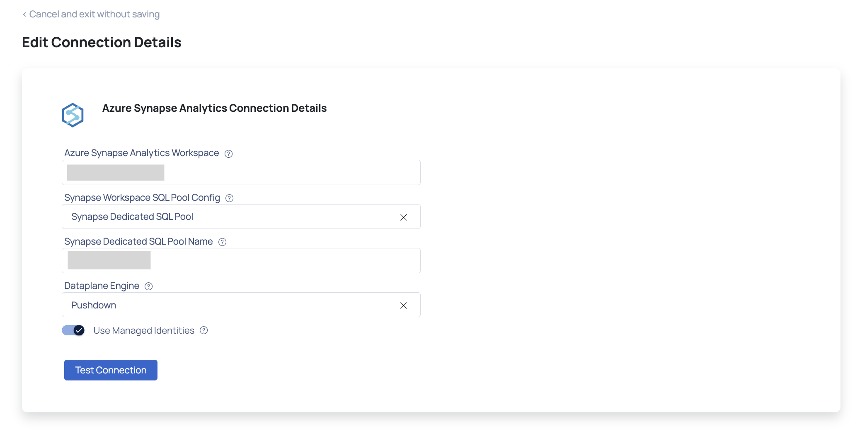
Task: Click the Synapse Dedicated SQL Pool Name field
Action: tap(241, 260)
